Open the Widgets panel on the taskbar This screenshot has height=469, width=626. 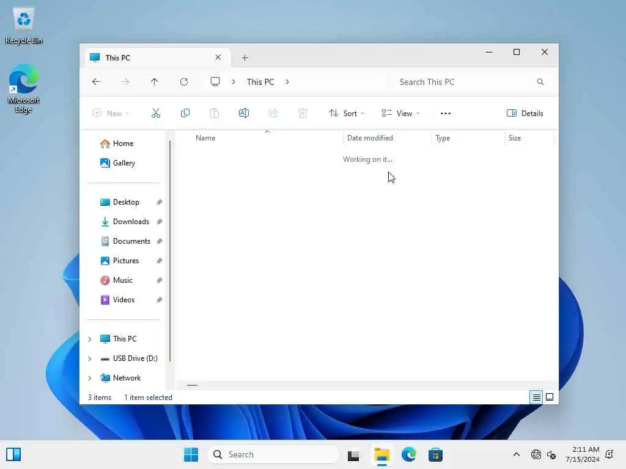coord(13,454)
